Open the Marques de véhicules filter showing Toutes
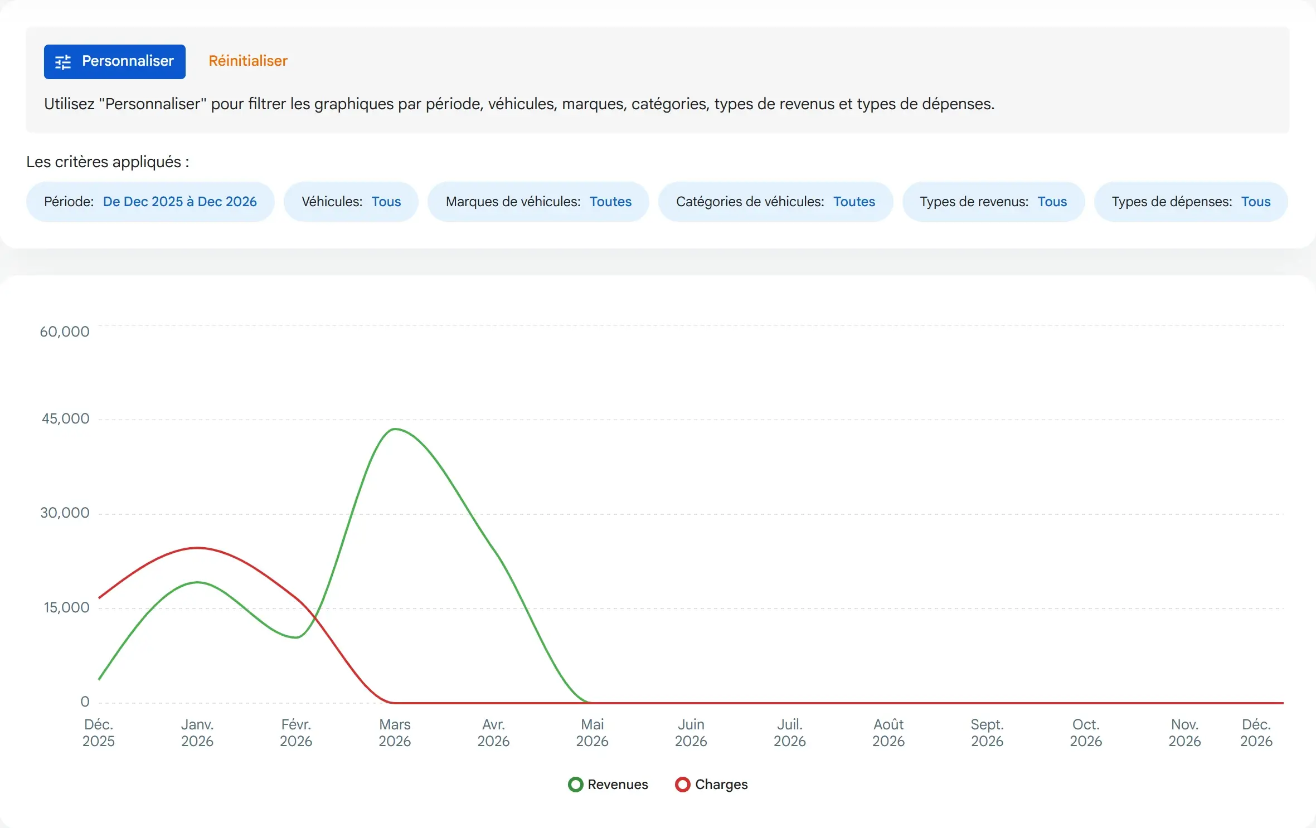1316x828 pixels. pos(538,201)
